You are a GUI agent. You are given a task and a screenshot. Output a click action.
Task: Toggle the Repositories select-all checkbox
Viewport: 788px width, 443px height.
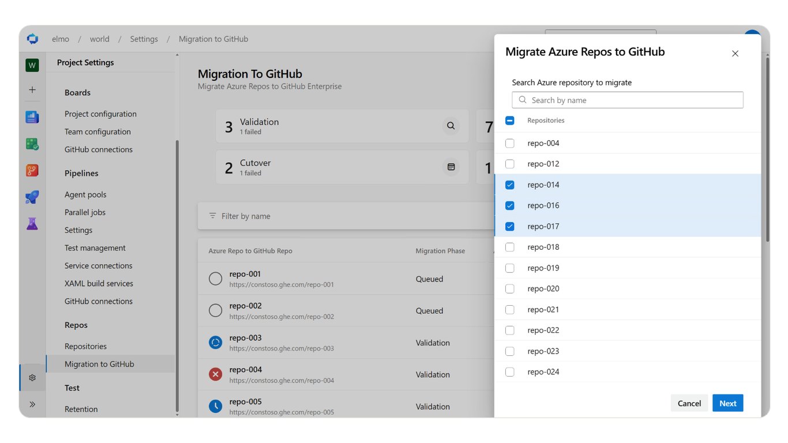click(510, 121)
